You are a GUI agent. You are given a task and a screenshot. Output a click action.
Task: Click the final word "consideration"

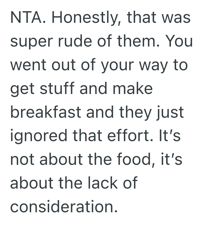click(64, 206)
